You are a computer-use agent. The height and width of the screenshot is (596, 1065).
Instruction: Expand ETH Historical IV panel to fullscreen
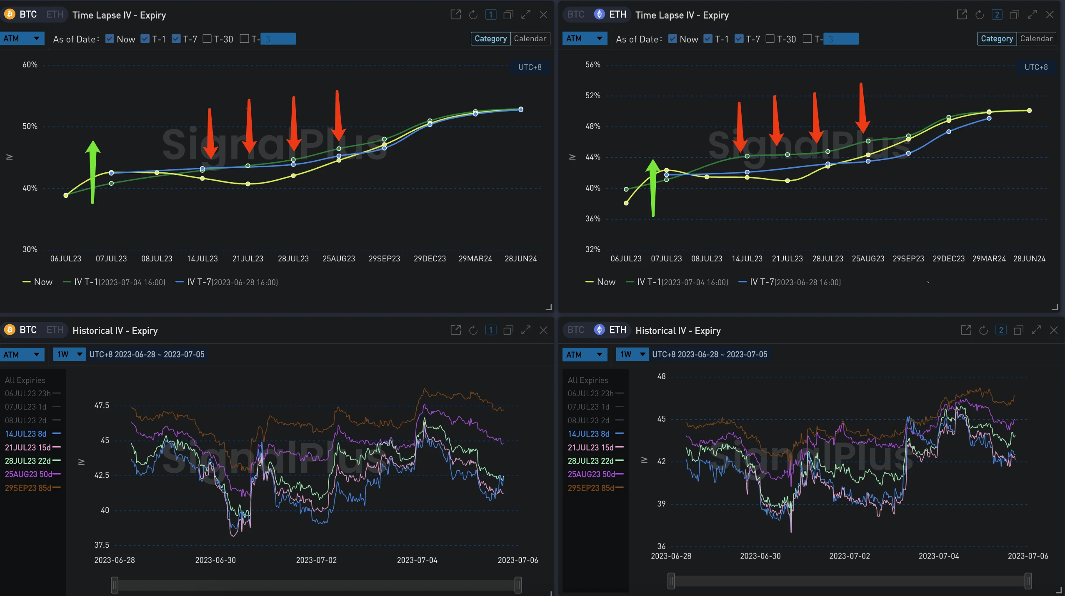[x=1036, y=330]
